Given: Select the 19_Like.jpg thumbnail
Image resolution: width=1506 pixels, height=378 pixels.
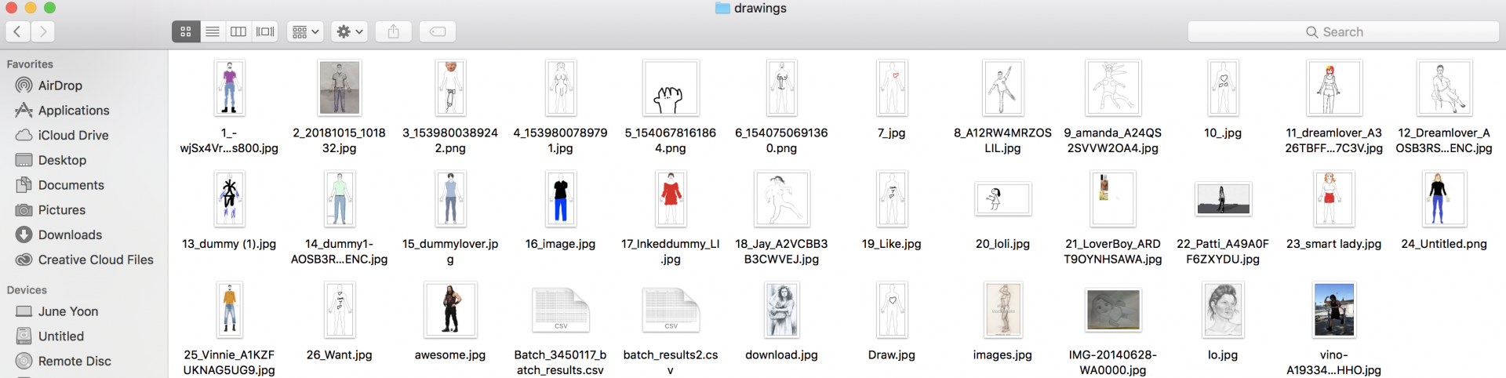Looking at the screenshot, I should (x=892, y=199).
